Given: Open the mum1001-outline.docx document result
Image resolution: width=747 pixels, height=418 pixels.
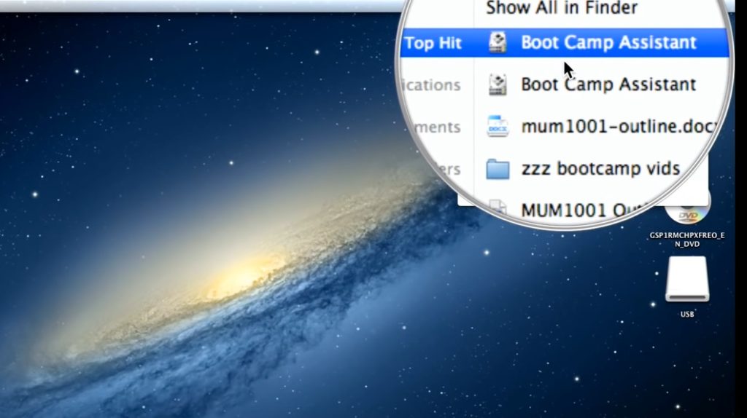Looking at the screenshot, I should pyautogui.click(x=619, y=127).
